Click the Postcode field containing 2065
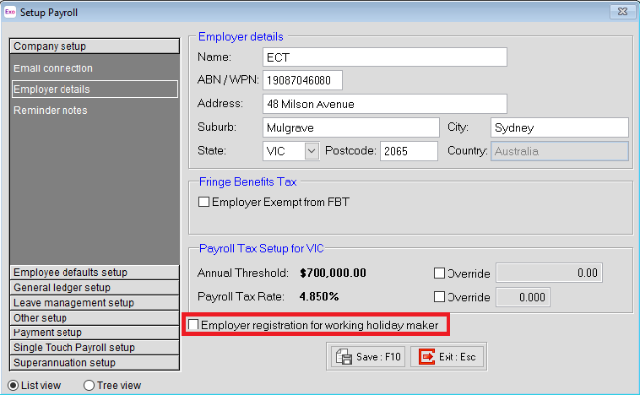 [x=409, y=151]
